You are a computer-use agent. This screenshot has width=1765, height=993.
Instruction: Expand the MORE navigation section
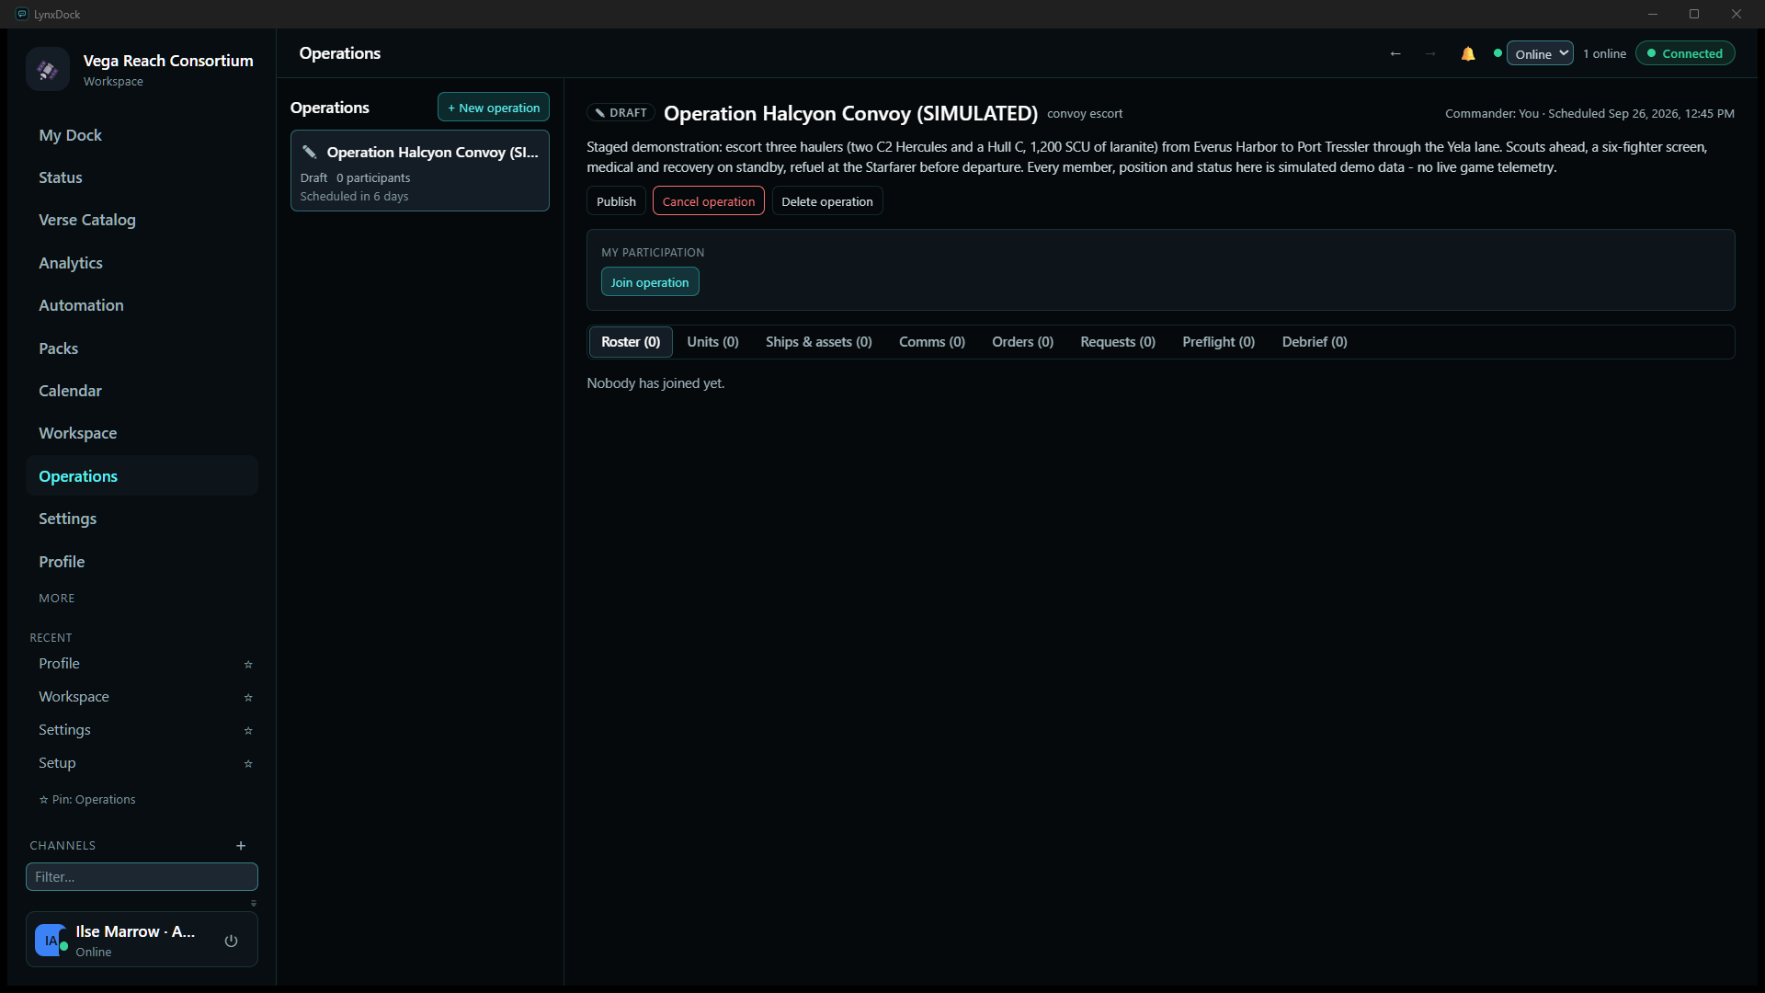[57, 599]
